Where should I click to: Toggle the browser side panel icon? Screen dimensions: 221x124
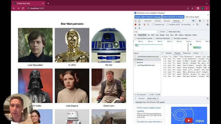pyautogui.click(x=198, y=8)
